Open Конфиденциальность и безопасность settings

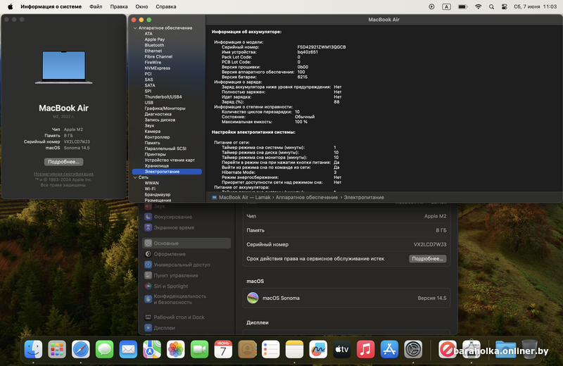[175, 299]
